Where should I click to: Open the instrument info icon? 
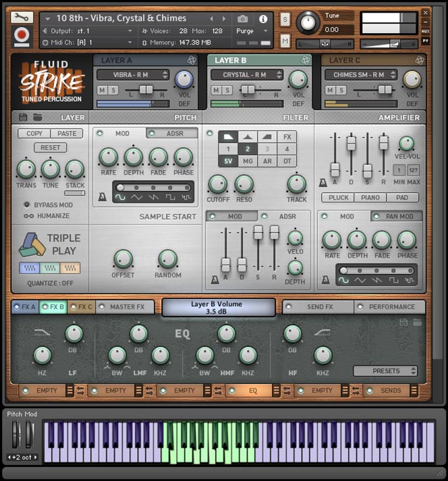263,19
